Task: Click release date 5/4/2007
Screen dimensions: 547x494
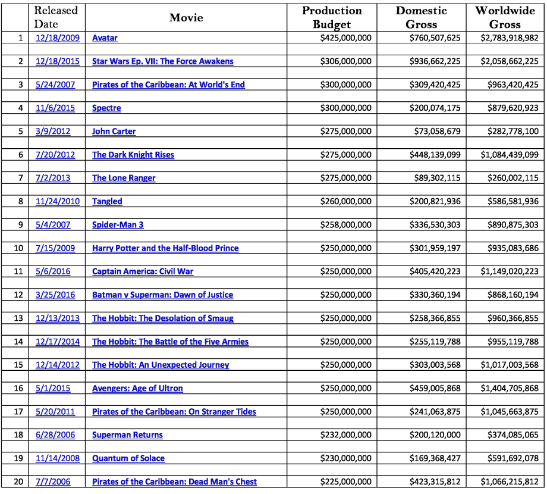Action: click(53, 224)
